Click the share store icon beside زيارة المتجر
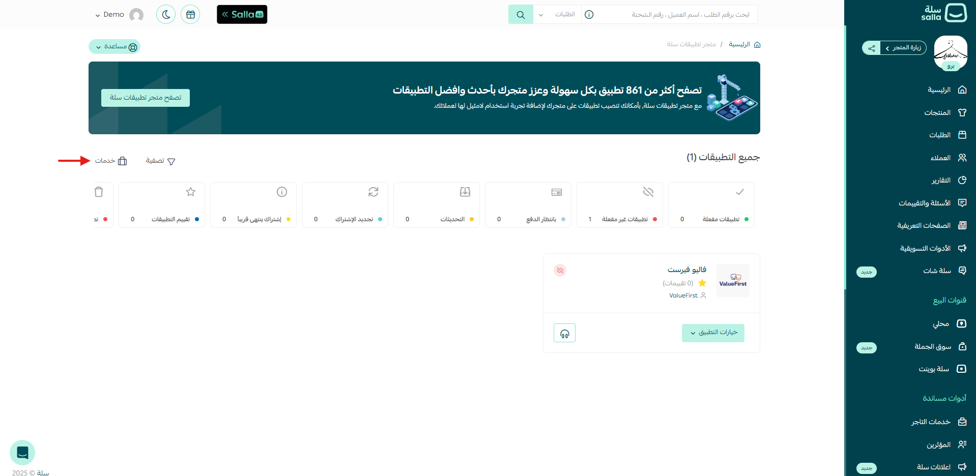Screen dimensions: 976x476 [x=871, y=48]
